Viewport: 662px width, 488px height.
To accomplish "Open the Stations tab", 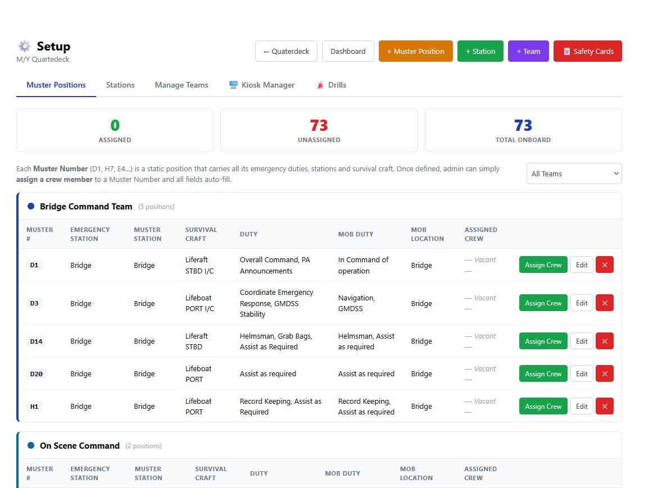I will pyautogui.click(x=120, y=85).
